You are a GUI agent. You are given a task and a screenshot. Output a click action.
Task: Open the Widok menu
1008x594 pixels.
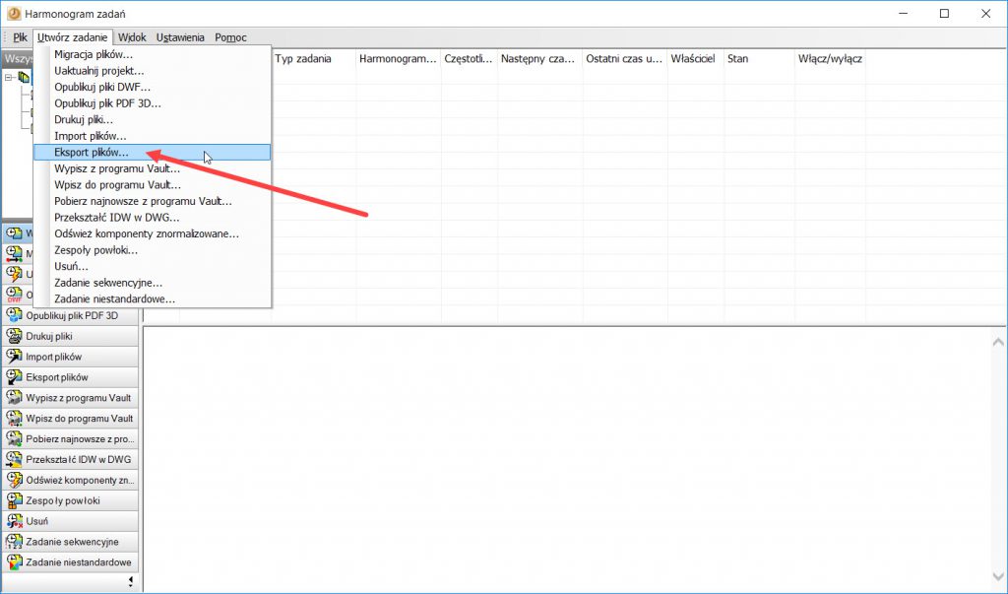(x=132, y=37)
